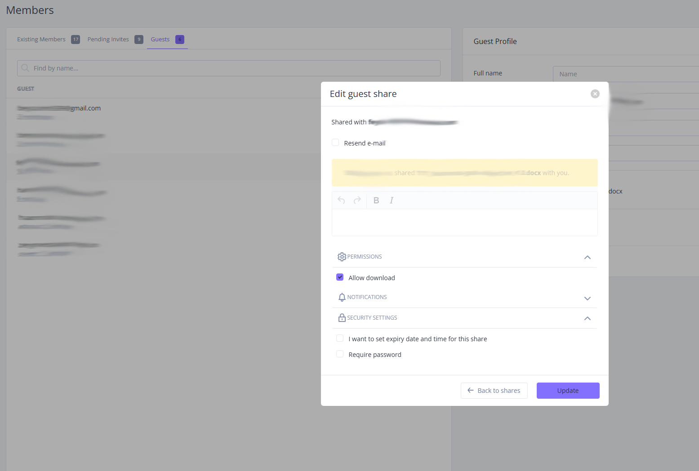This screenshot has width=699, height=471.
Task: Click inside the Find by name search field
Action: (x=180, y=68)
